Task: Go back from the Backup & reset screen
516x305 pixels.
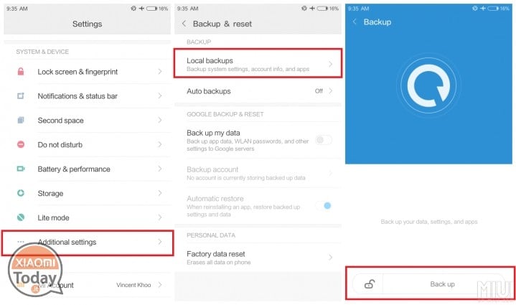Action: [x=184, y=24]
